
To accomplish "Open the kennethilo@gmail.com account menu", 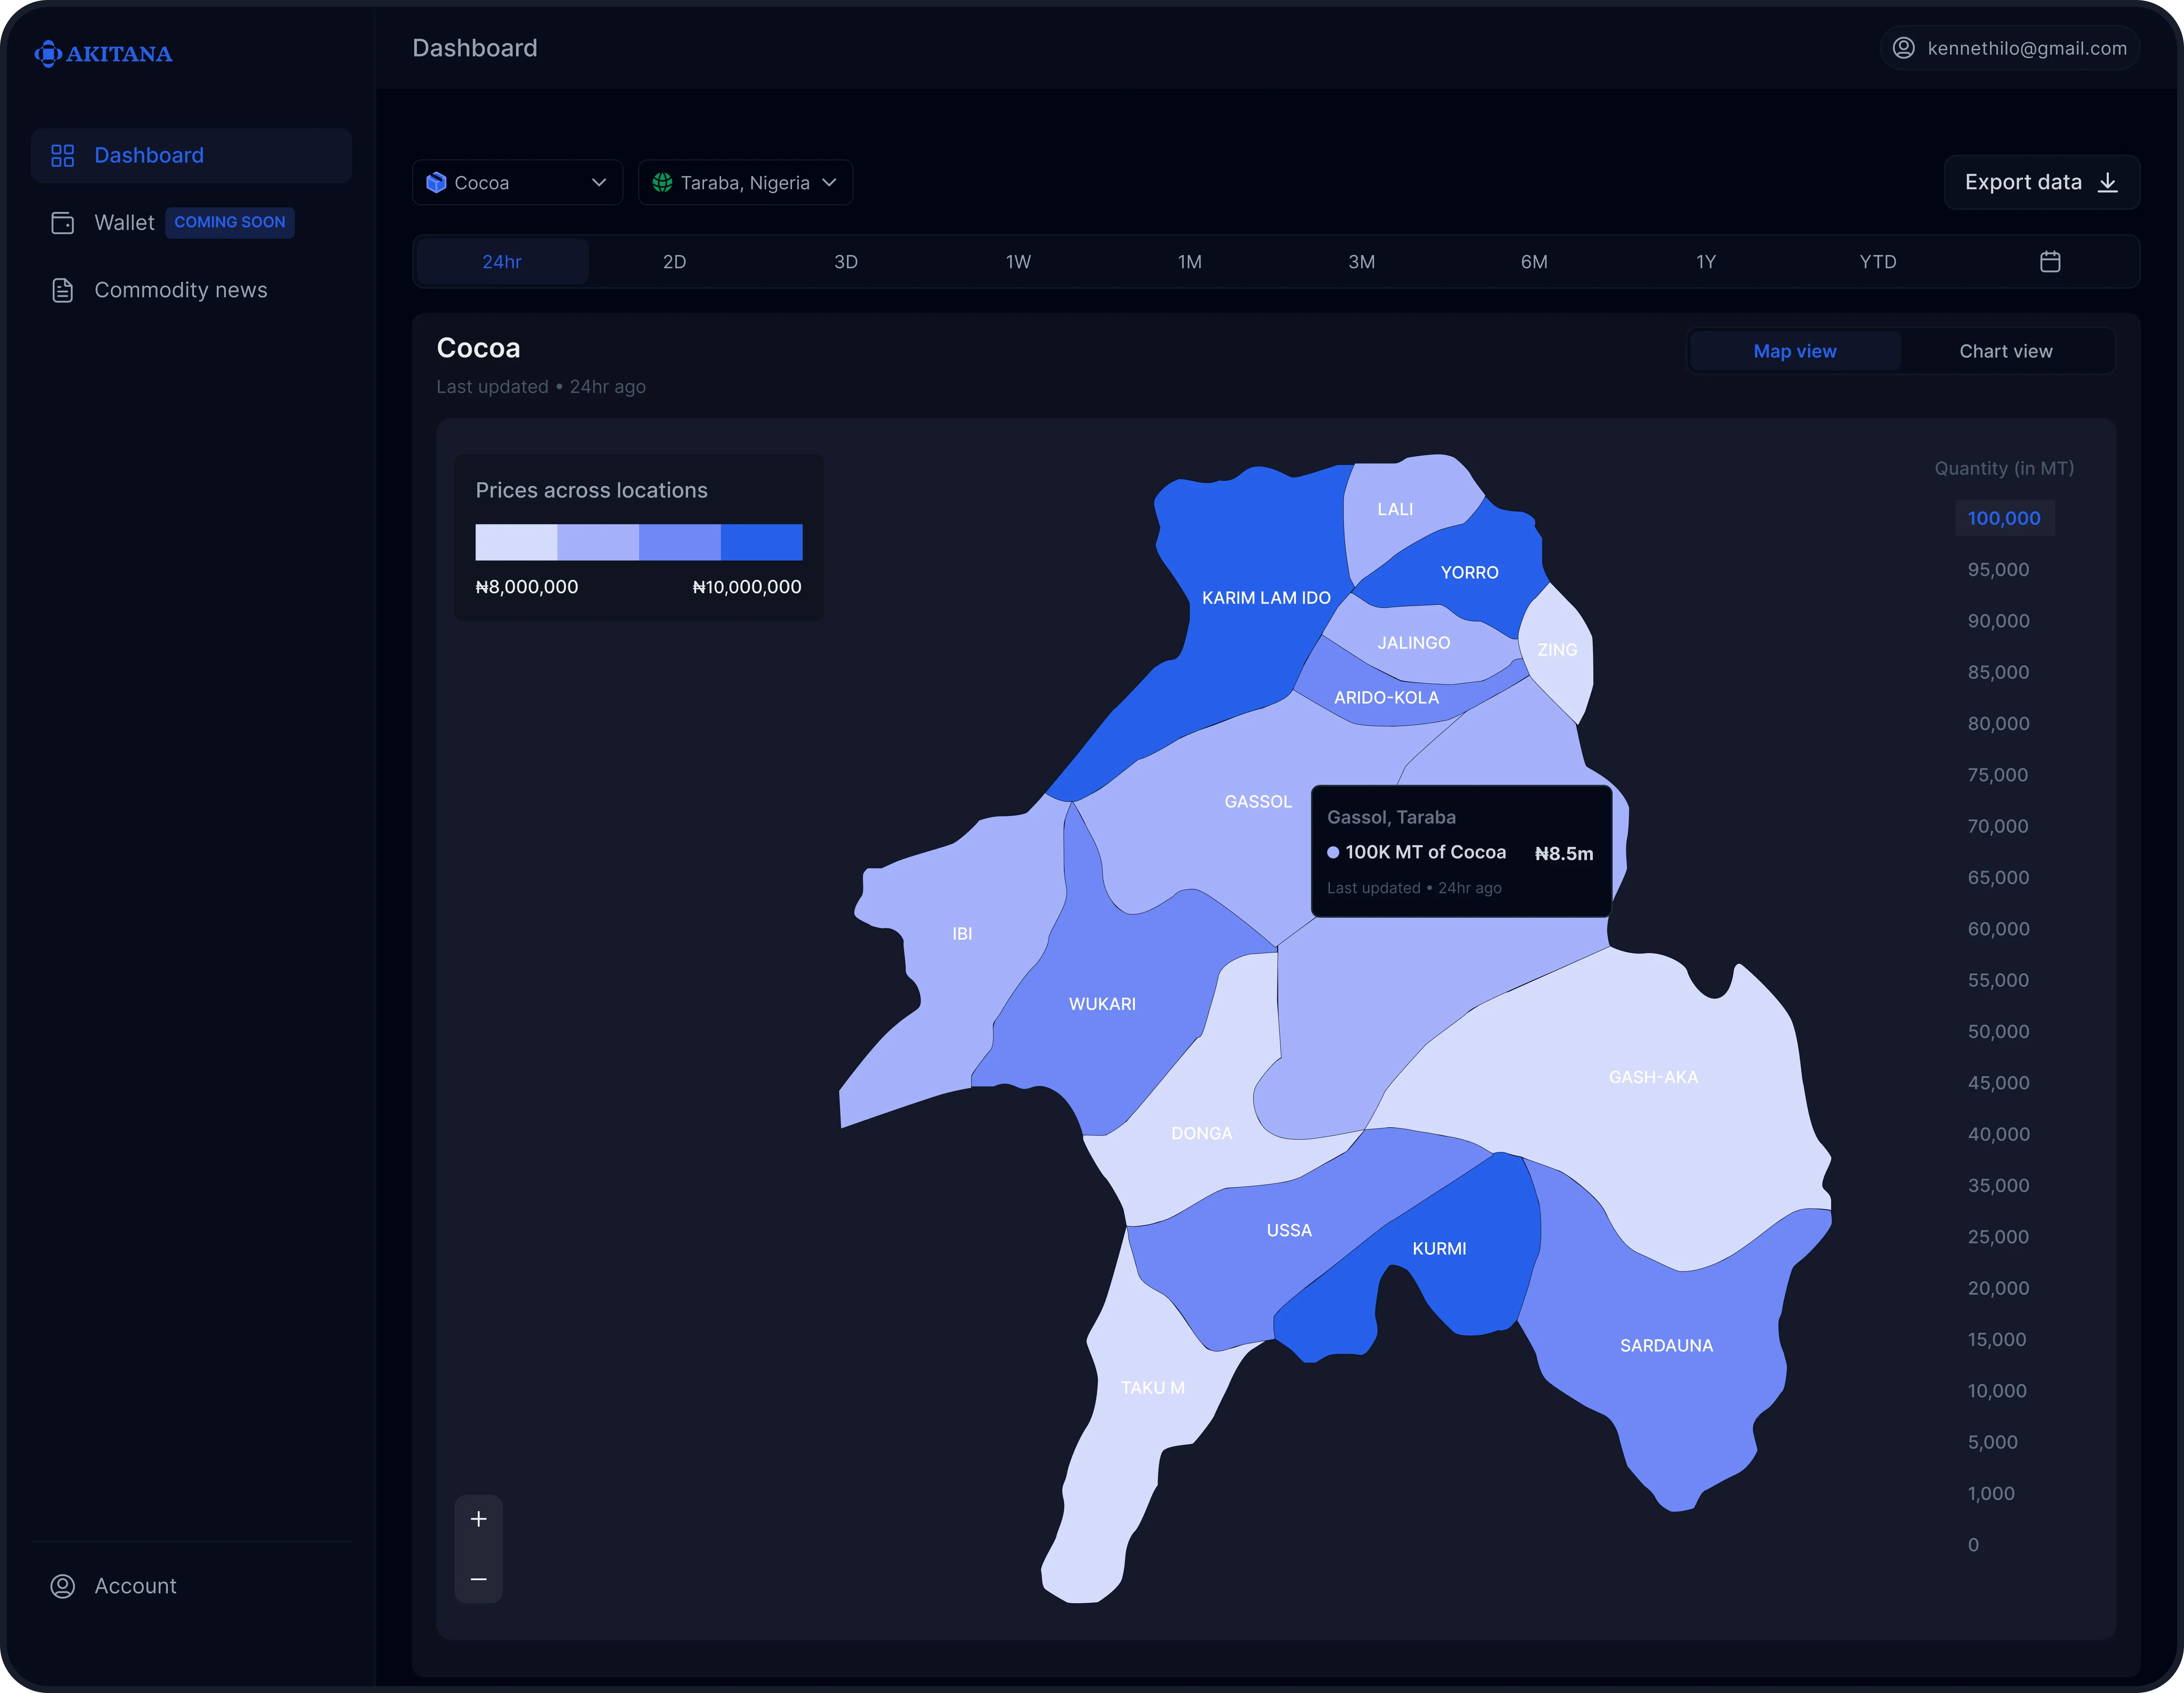I will pyautogui.click(x=2026, y=48).
